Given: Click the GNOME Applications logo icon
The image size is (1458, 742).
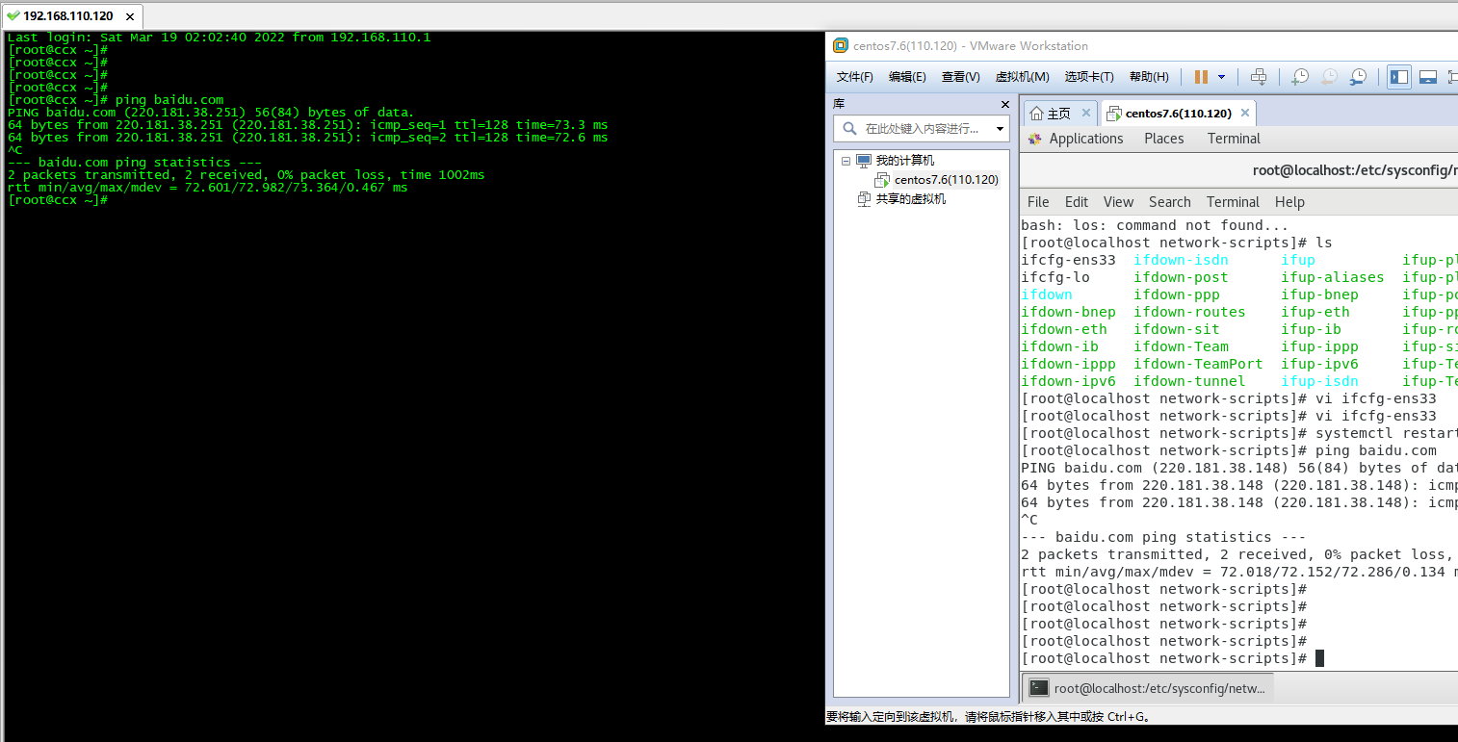Looking at the screenshot, I should click(1035, 139).
